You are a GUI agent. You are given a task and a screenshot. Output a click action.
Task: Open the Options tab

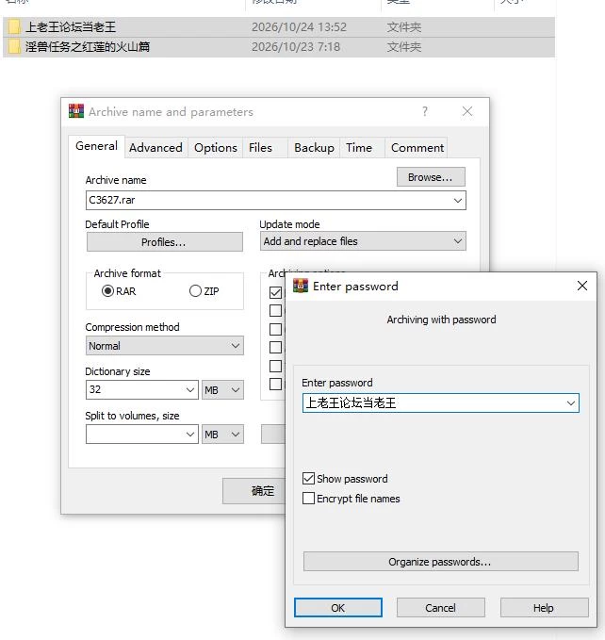216,148
